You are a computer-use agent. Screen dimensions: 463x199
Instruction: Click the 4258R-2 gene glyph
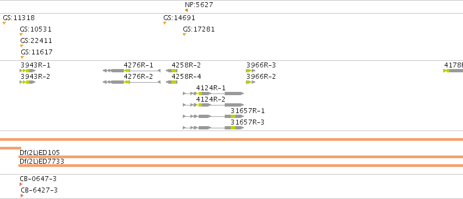171,71
